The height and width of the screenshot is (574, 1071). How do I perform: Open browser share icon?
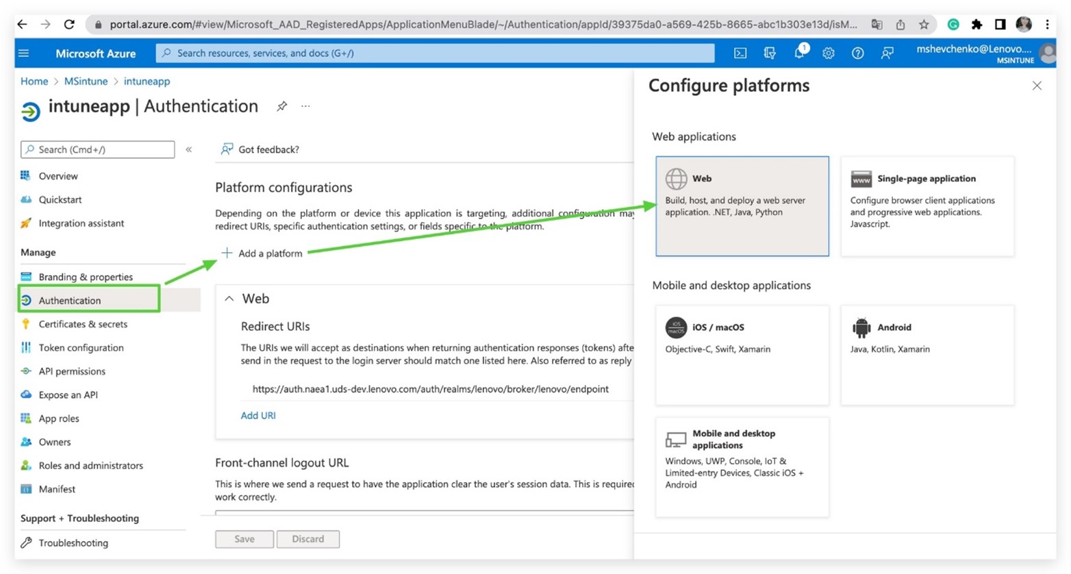coord(900,25)
